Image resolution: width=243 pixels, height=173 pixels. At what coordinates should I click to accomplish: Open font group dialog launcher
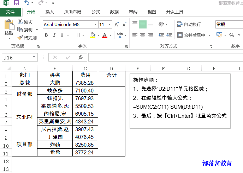126,46
